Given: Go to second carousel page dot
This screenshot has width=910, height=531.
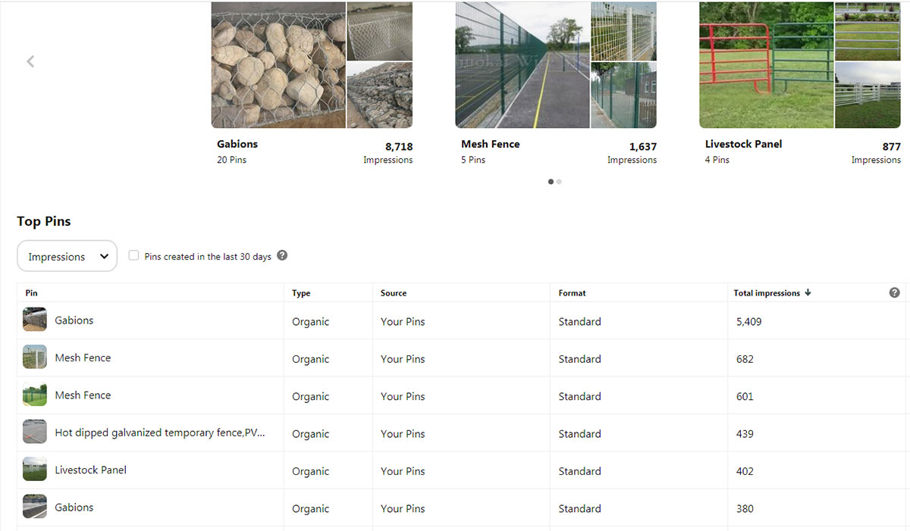Looking at the screenshot, I should [x=560, y=182].
